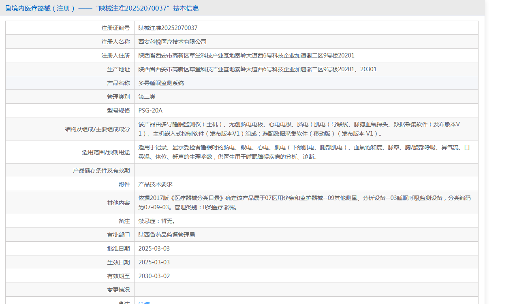Screen dimensions: 532x304
Task: Click the 结构及组成/主要组成成分 label
Action: click(x=97, y=129)
